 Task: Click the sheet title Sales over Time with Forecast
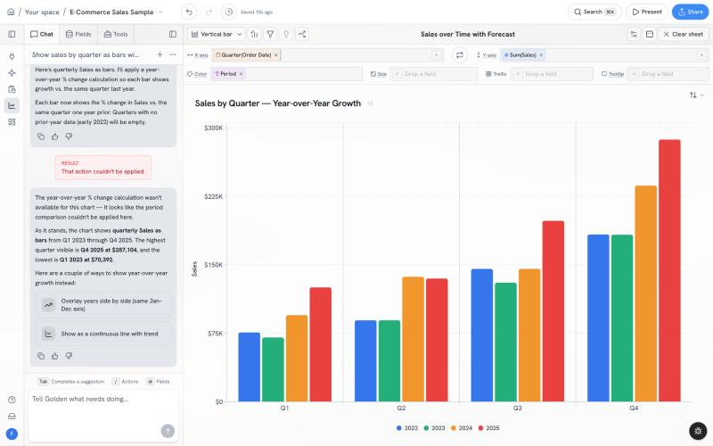(467, 34)
